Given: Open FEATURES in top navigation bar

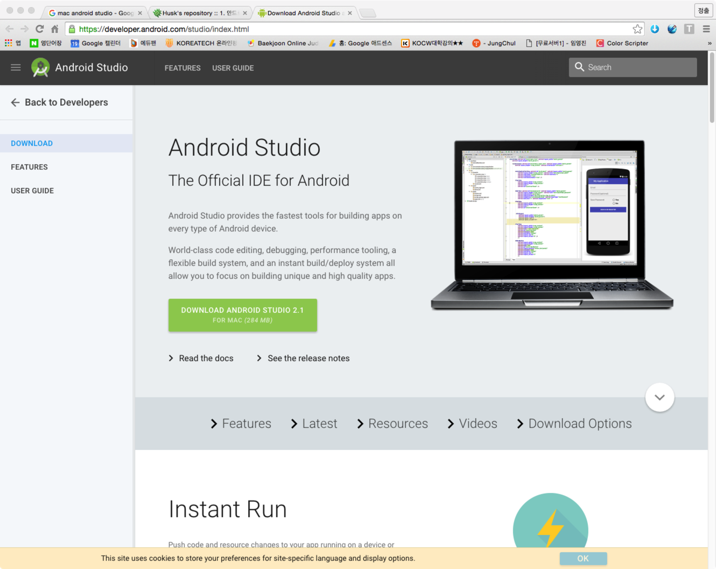Looking at the screenshot, I should point(182,68).
